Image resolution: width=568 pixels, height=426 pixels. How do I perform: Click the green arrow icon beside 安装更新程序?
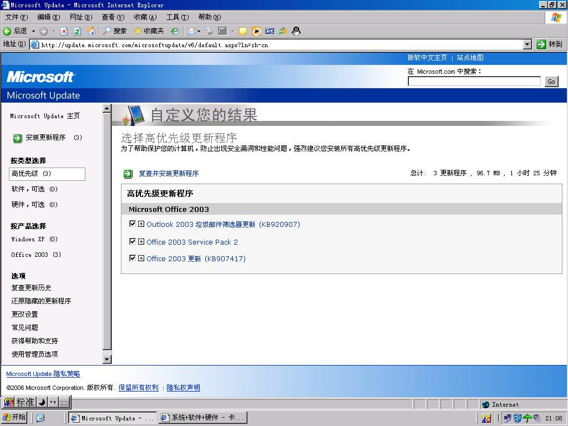point(17,138)
